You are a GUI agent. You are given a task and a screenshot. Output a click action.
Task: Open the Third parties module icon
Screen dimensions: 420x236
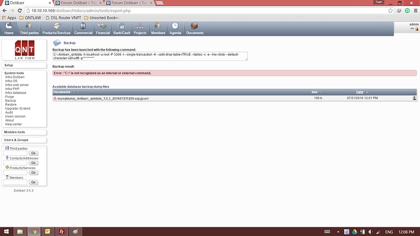click(29, 26)
